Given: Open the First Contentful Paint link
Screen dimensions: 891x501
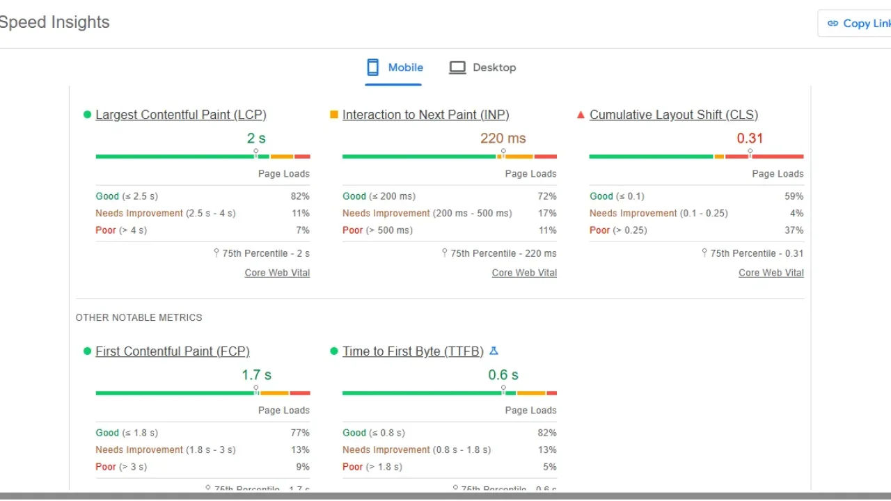Looking at the screenshot, I should click(x=173, y=351).
